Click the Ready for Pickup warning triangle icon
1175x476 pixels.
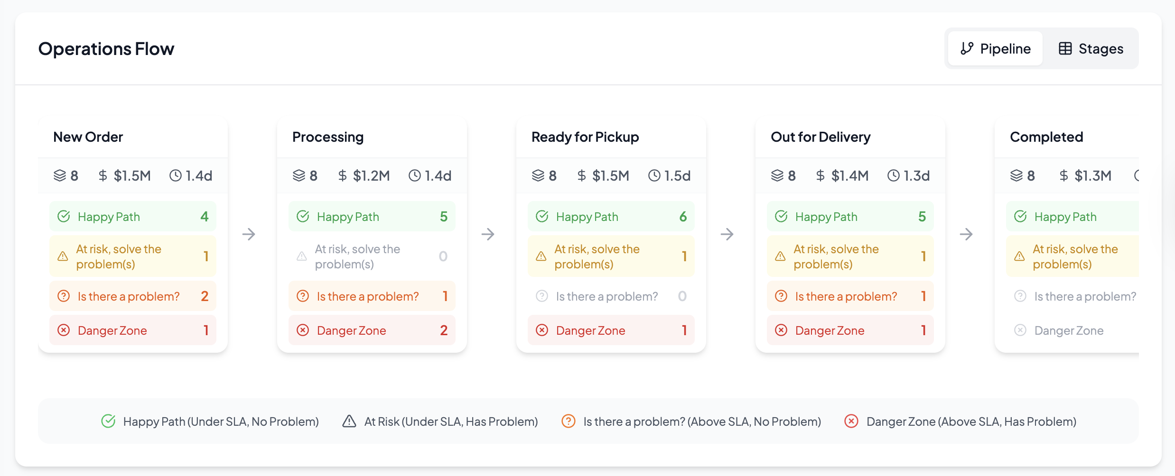pyautogui.click(x=541, y=256)
